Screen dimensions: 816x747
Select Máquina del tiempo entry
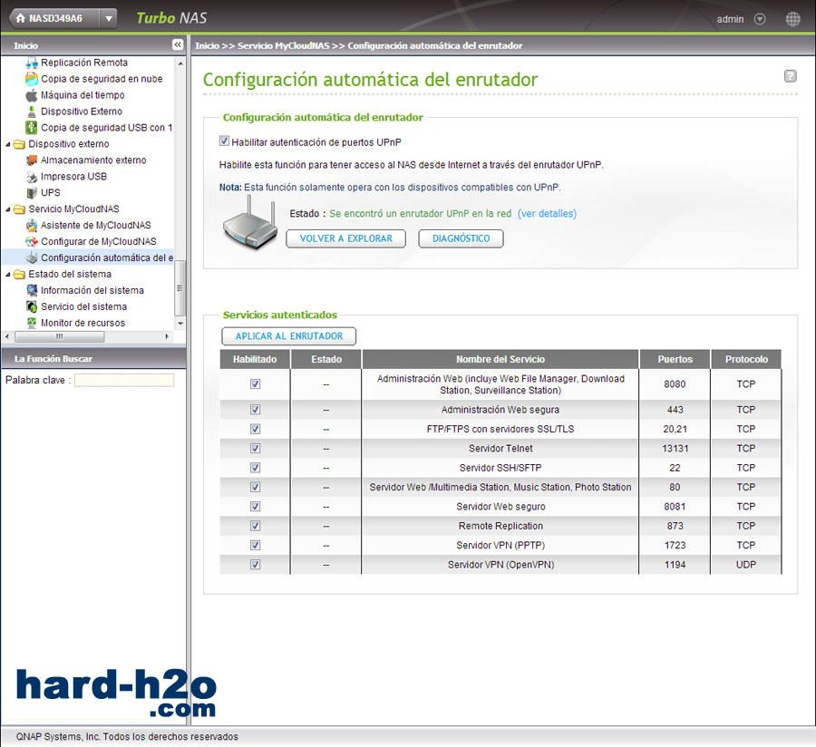point(83,95)
